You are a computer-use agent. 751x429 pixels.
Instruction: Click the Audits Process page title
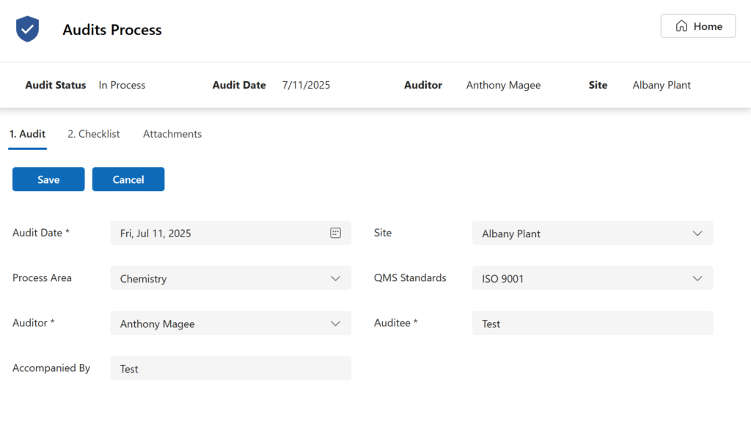[x=112, y=30]
